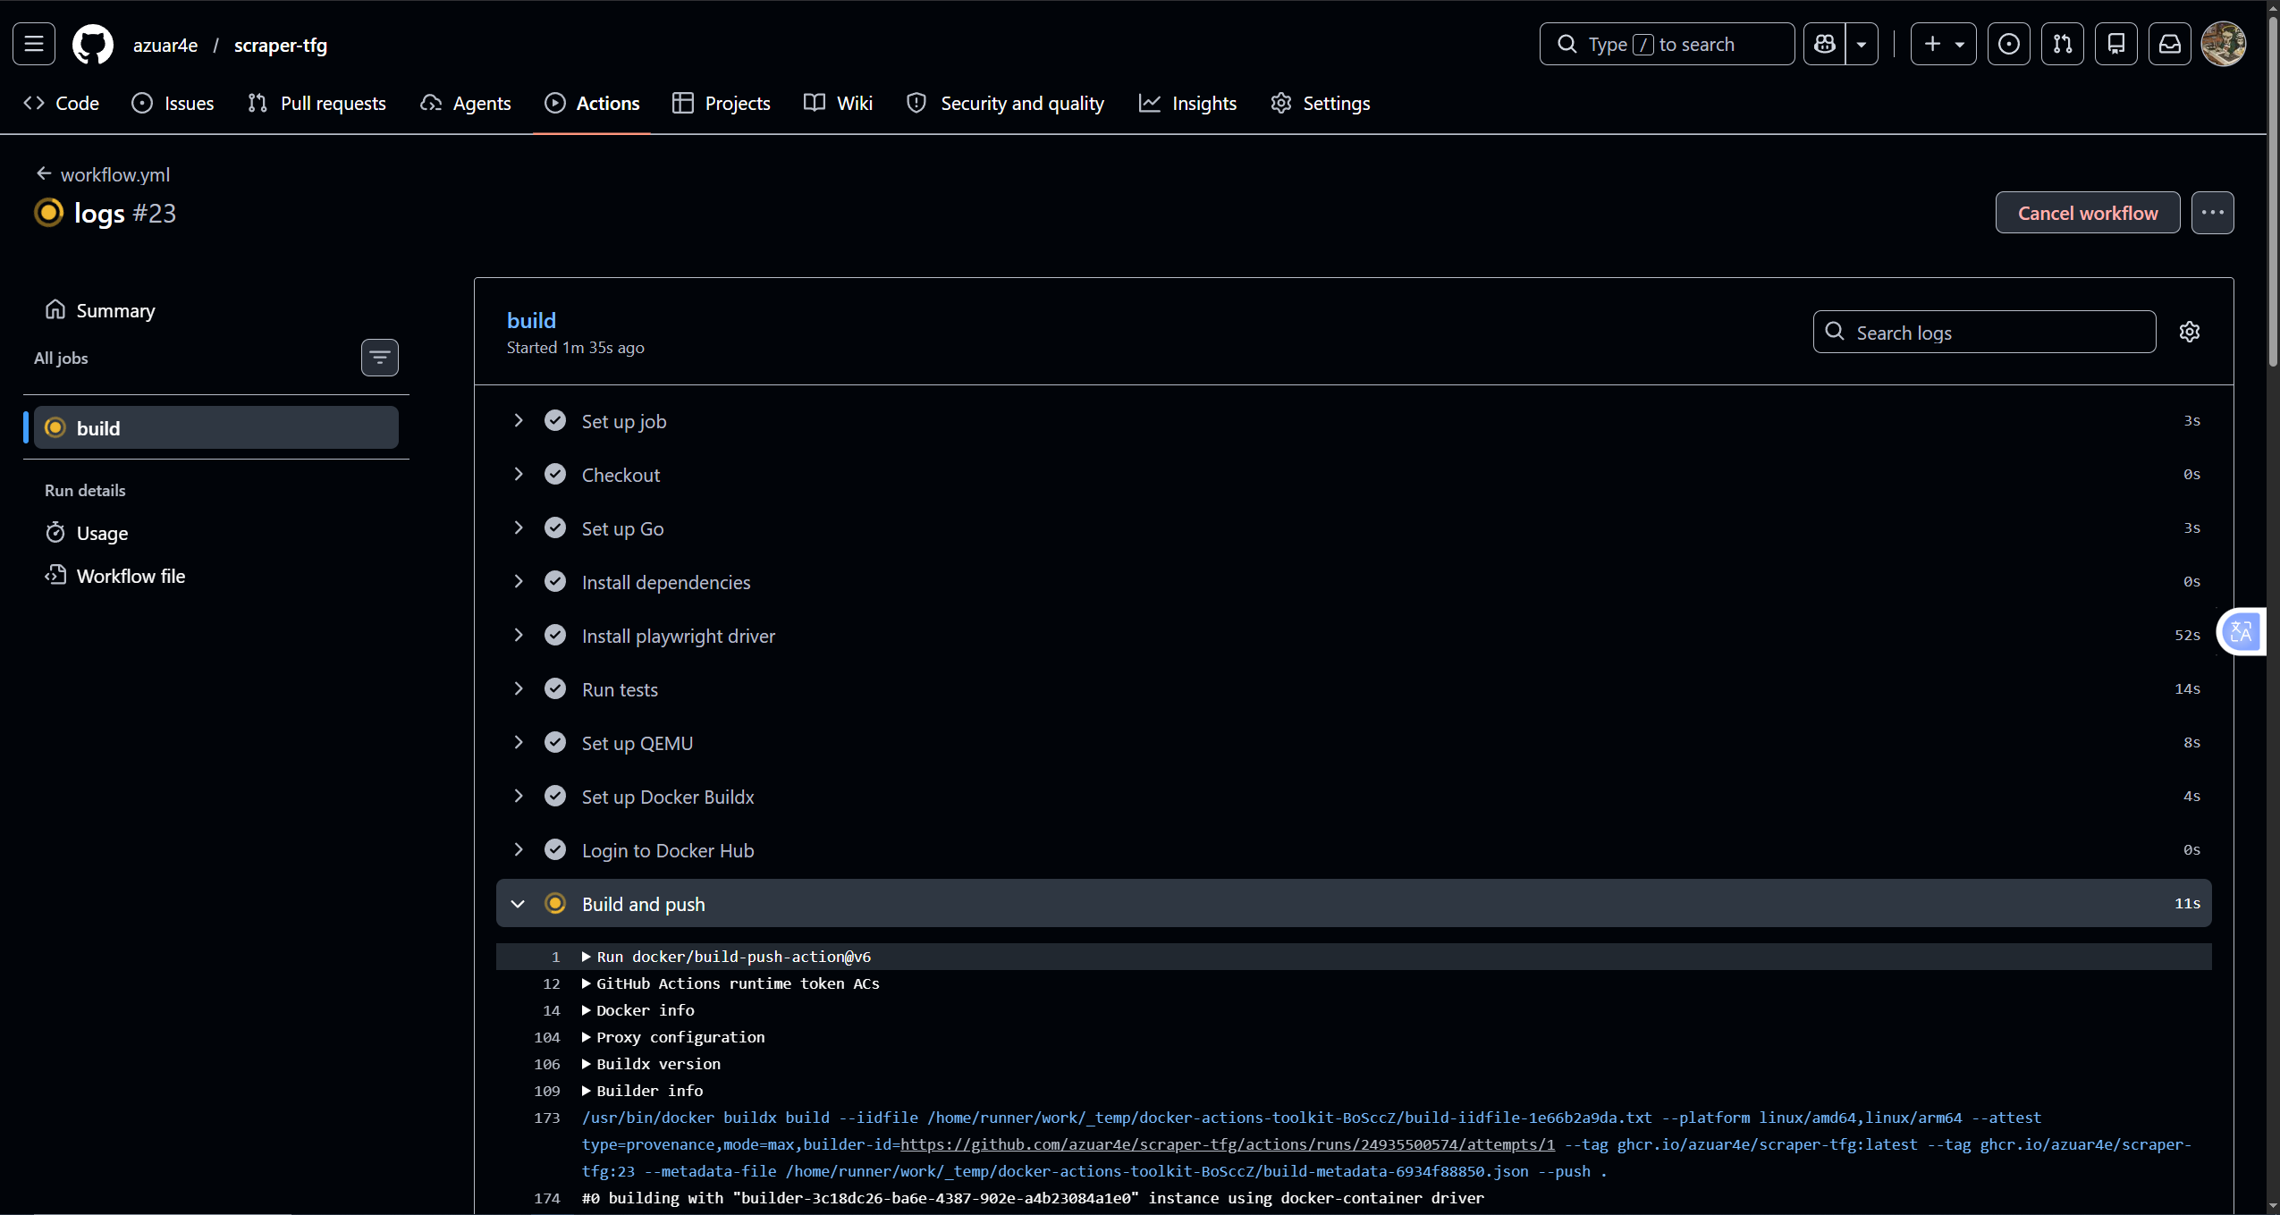This screenshot has height=1215, width=2280.
Task: Switch to the Projects tab
Action: [722, 103]
